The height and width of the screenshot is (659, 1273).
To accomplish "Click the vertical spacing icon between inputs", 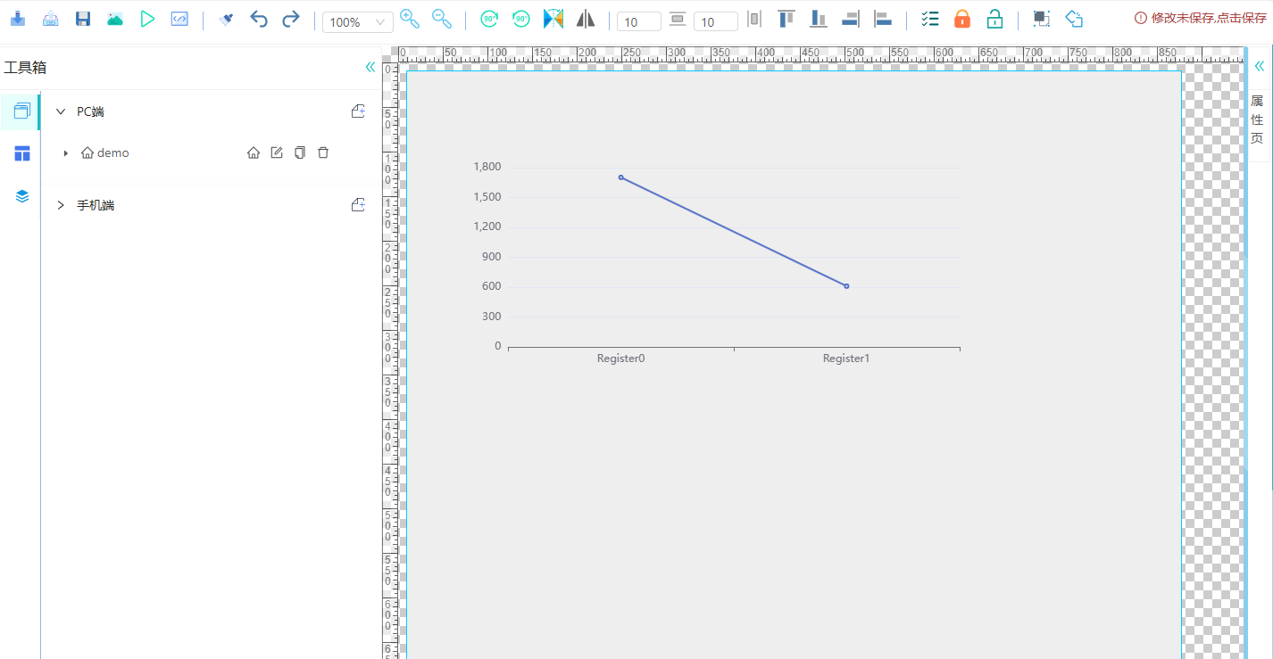I will (678, 20).
